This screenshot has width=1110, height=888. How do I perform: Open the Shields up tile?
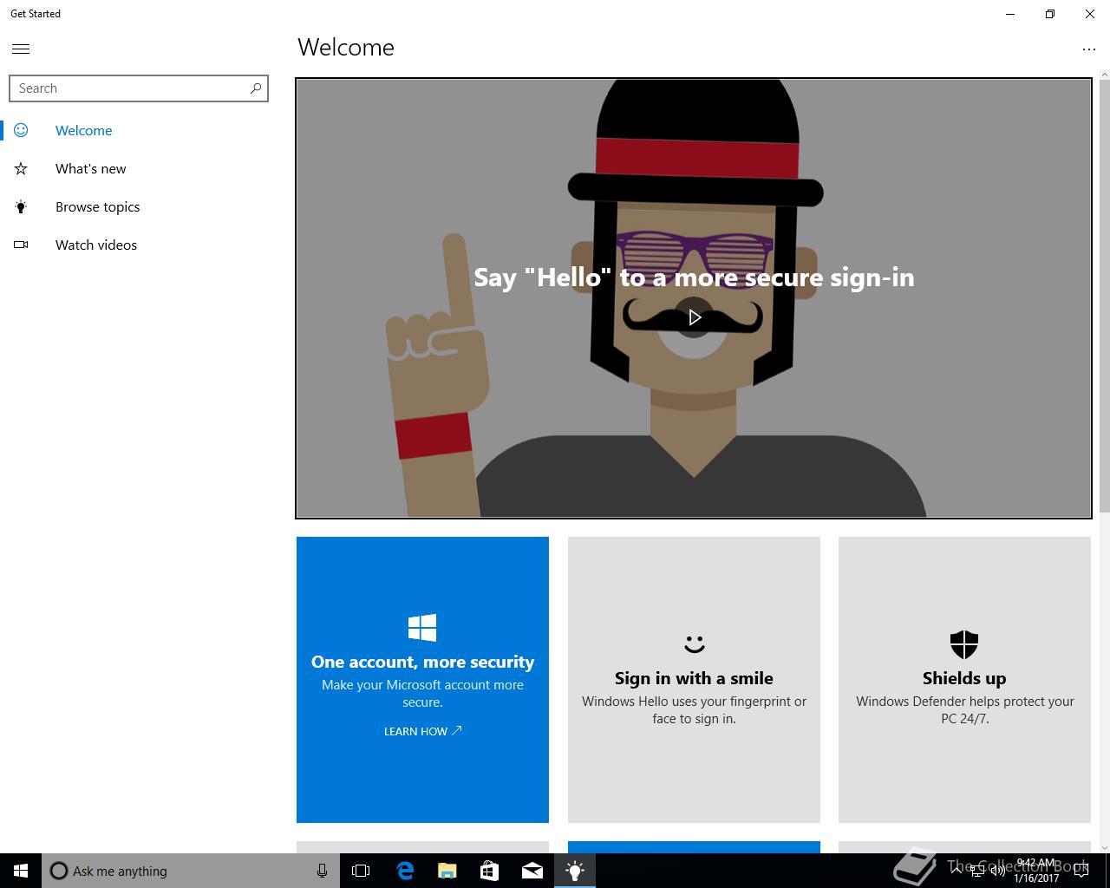[x=964, y=680]
